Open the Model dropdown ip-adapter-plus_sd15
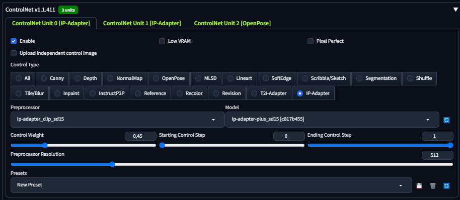Viewport: 460px width, 200px height. [x=332, y=120]
